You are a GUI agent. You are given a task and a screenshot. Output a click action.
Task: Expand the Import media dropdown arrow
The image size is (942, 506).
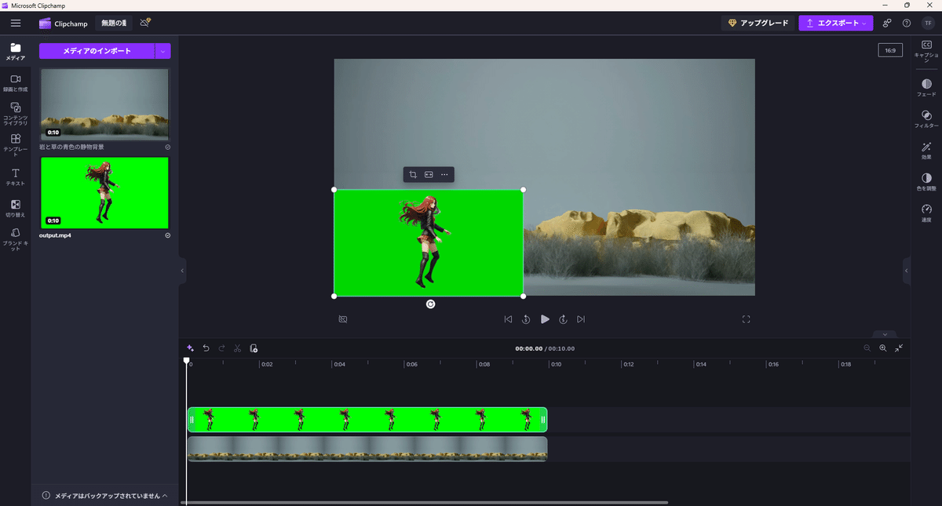tap(163, 51)
